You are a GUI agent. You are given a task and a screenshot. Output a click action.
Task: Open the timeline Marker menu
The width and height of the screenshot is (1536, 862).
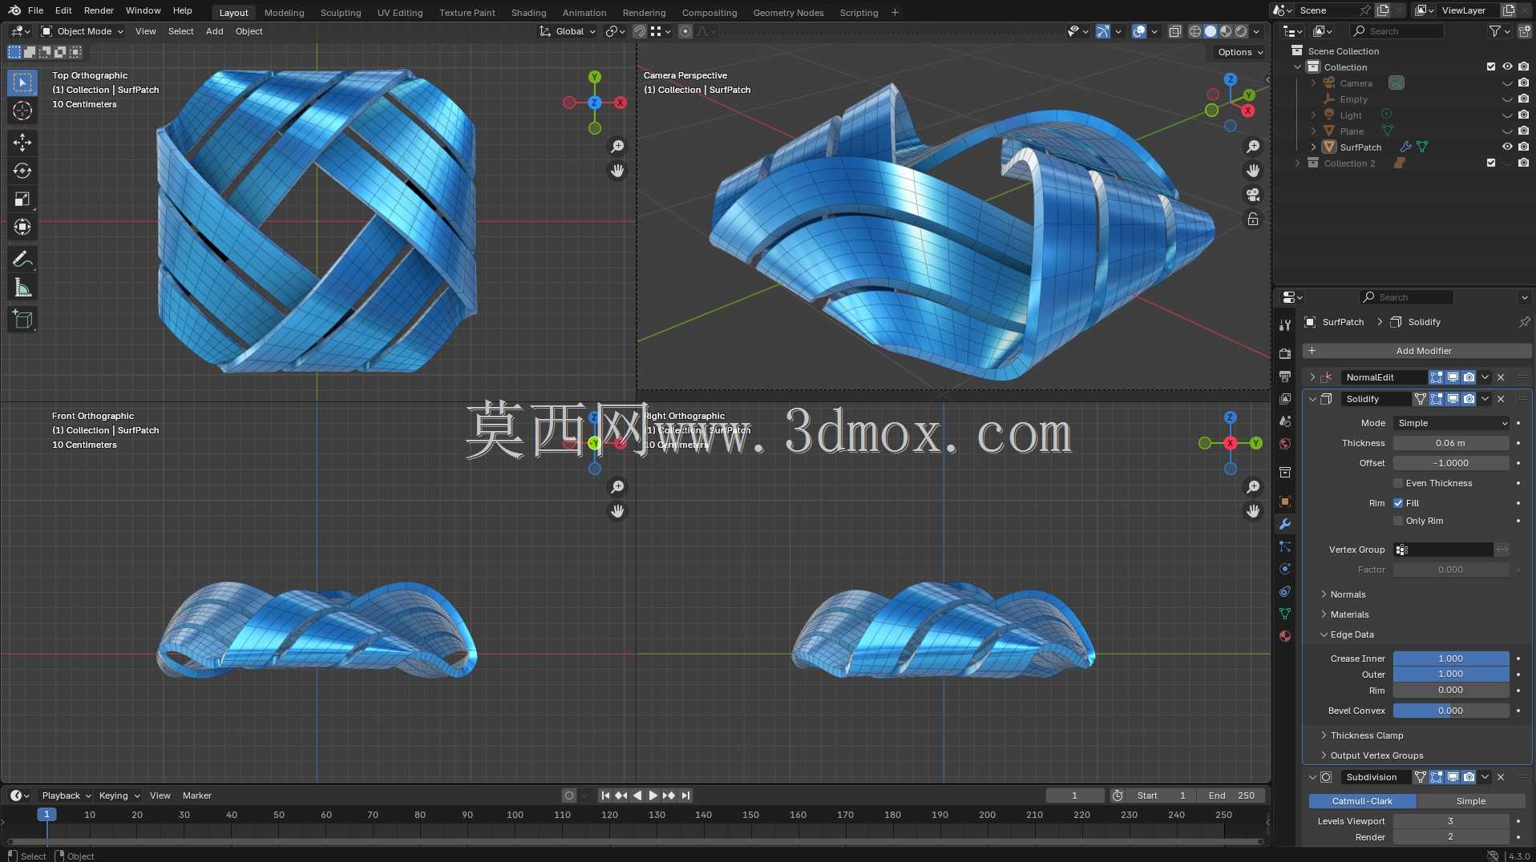pos(197,796)
